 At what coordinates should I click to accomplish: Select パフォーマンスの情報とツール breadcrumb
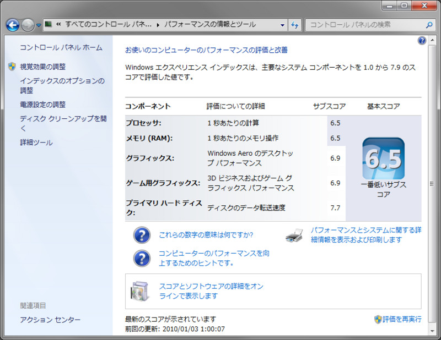(210, 24)
